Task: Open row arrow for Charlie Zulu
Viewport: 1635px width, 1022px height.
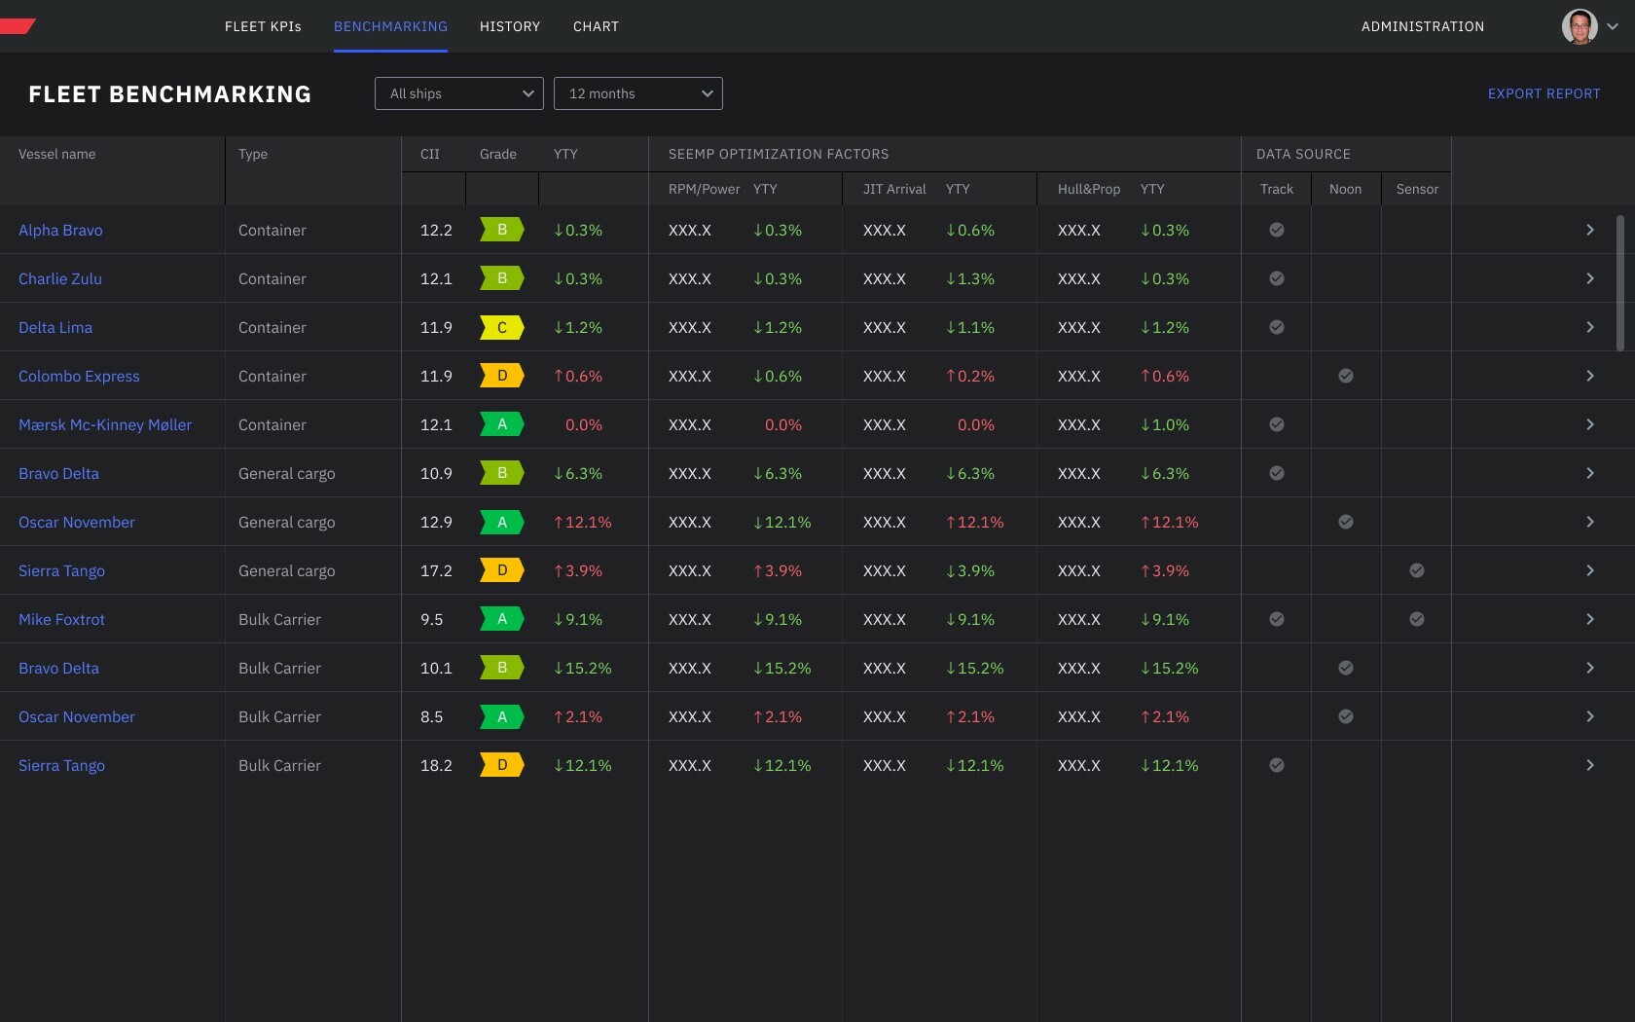Action: (x=1589, y=278)
